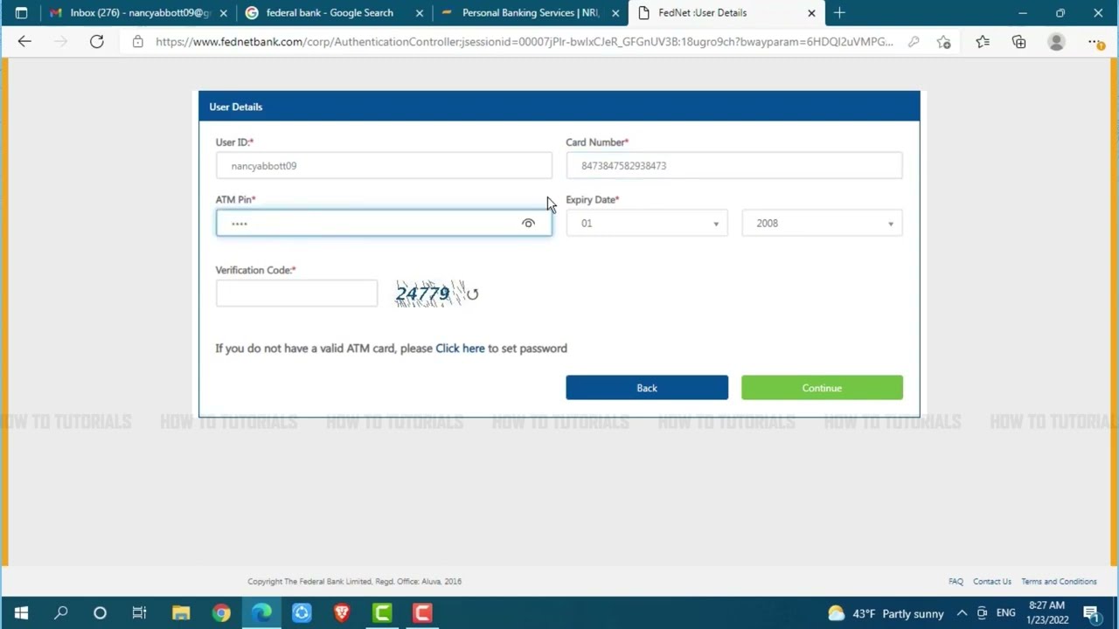Select the FedNet User Details tab
The height and width of the screenshot is (629, 1119).
[726, 13]
